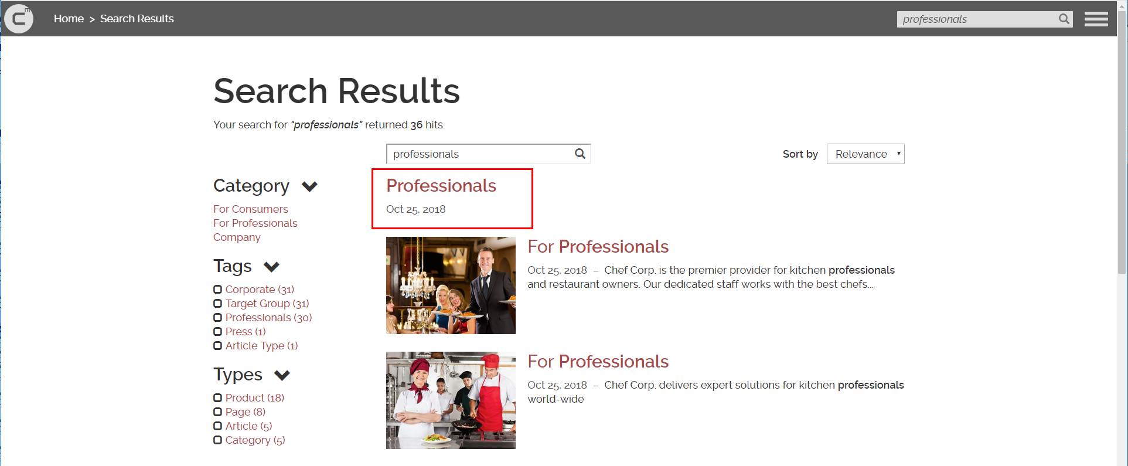
Task: Open the second For Professionals result title
Action: pos(598,362)
